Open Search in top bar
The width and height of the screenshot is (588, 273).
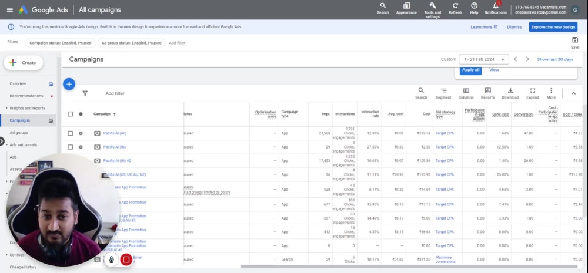[x=383, y=8]
